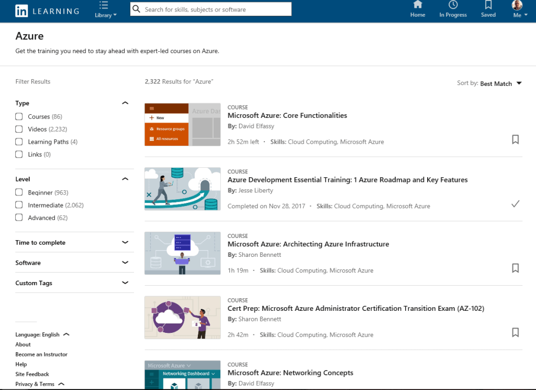The height and width of the screenshot is (390, 536).
Task: Expand the Software filter section
Action: (125, 263)
